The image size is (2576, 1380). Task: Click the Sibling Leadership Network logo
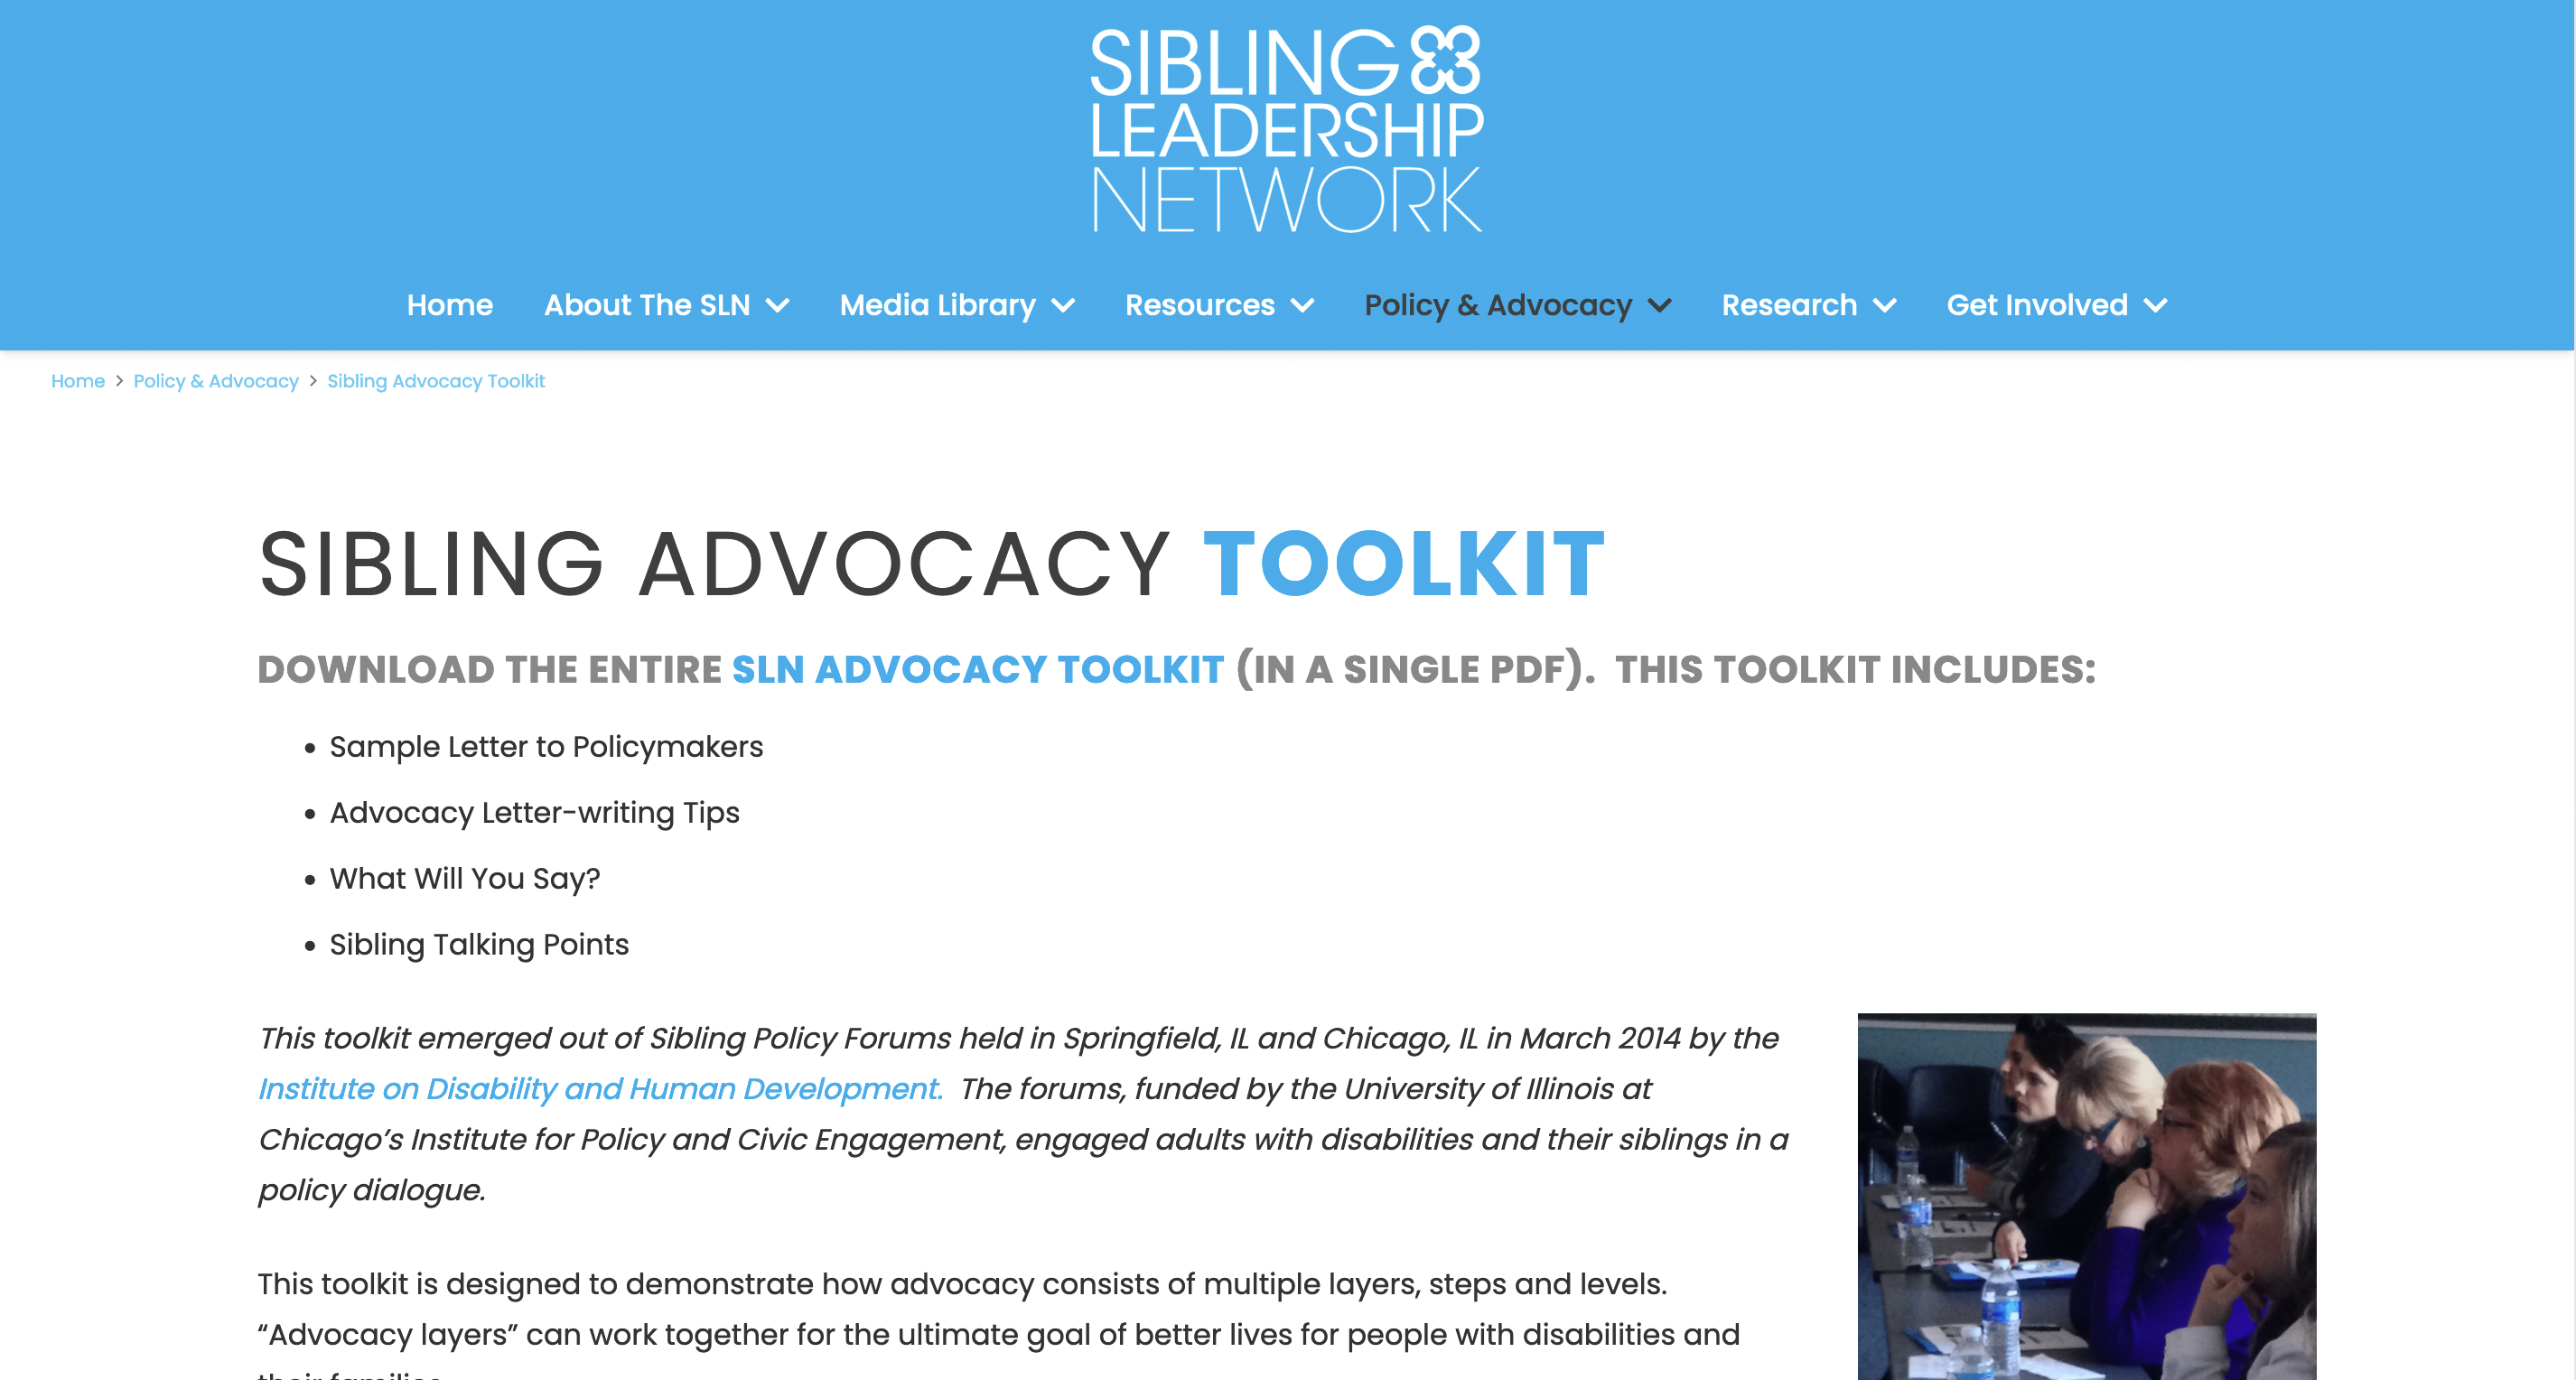pos(1286,127)
